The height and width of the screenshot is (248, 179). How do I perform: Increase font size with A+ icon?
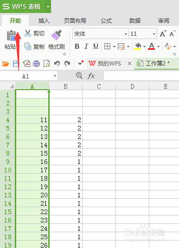click(163, 33)
